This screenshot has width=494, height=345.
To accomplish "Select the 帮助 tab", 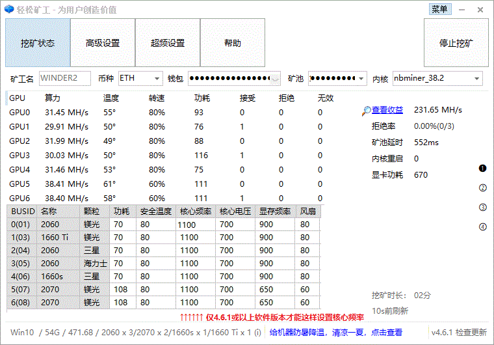I will (232, 43).
